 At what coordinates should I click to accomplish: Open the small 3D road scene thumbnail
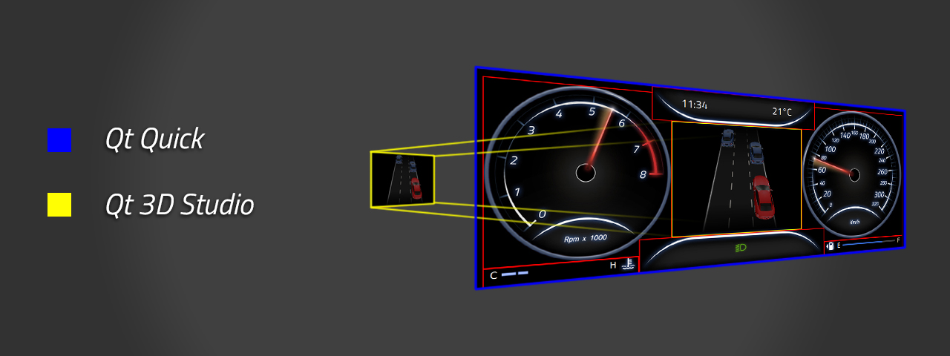402,179
